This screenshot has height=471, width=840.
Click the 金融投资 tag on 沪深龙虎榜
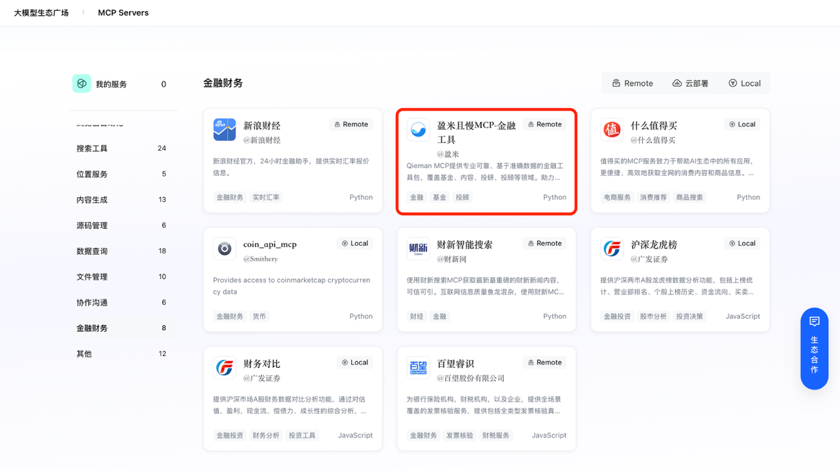(x=617, y=317)
